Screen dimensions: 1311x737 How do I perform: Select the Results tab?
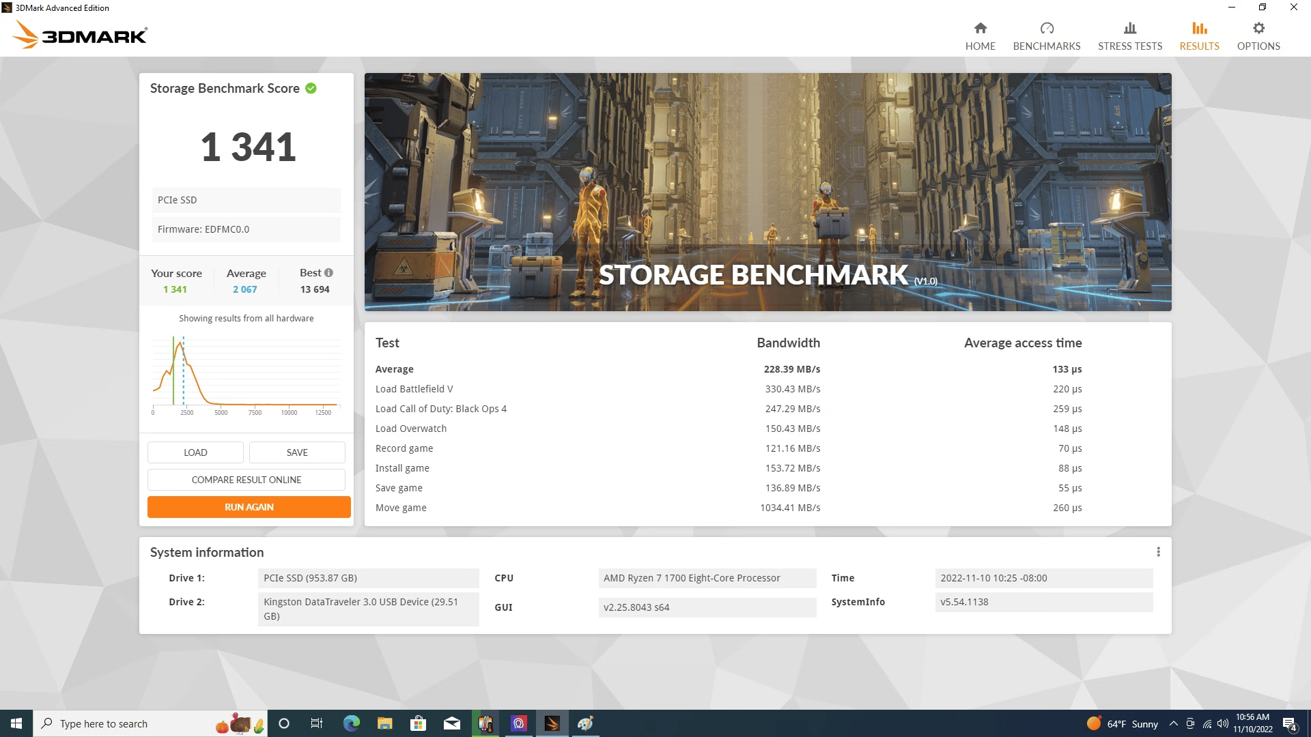click(1199, 36)
